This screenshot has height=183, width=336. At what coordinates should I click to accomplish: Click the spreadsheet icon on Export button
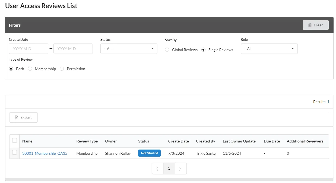17,117
